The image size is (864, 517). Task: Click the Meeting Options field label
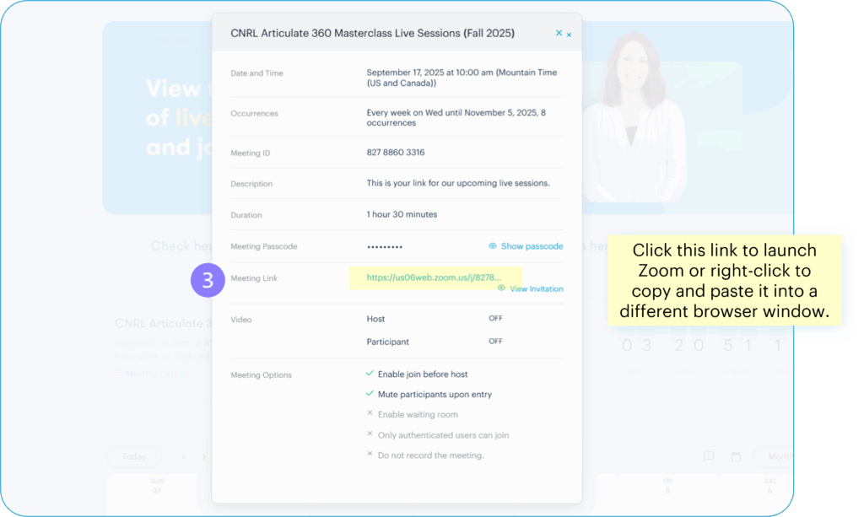(x=262, y=375)
